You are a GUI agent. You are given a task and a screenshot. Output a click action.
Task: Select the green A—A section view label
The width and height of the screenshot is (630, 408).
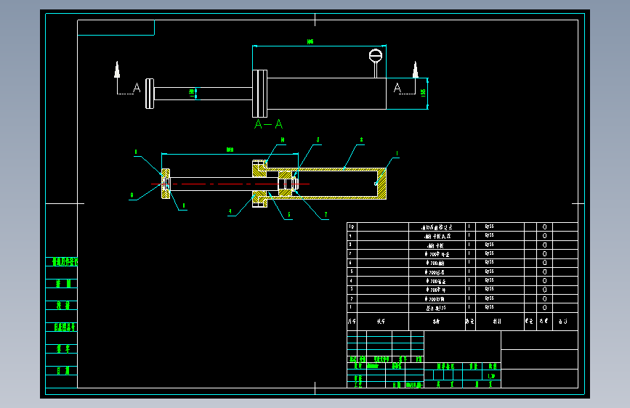point(268,124)
